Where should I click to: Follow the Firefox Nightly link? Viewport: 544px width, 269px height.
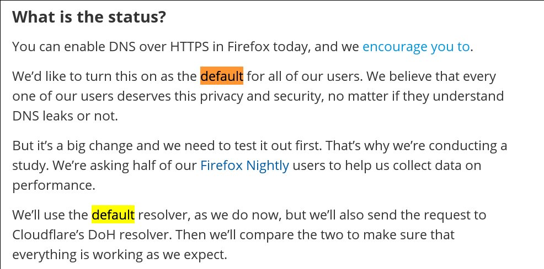tap(244, 166)
